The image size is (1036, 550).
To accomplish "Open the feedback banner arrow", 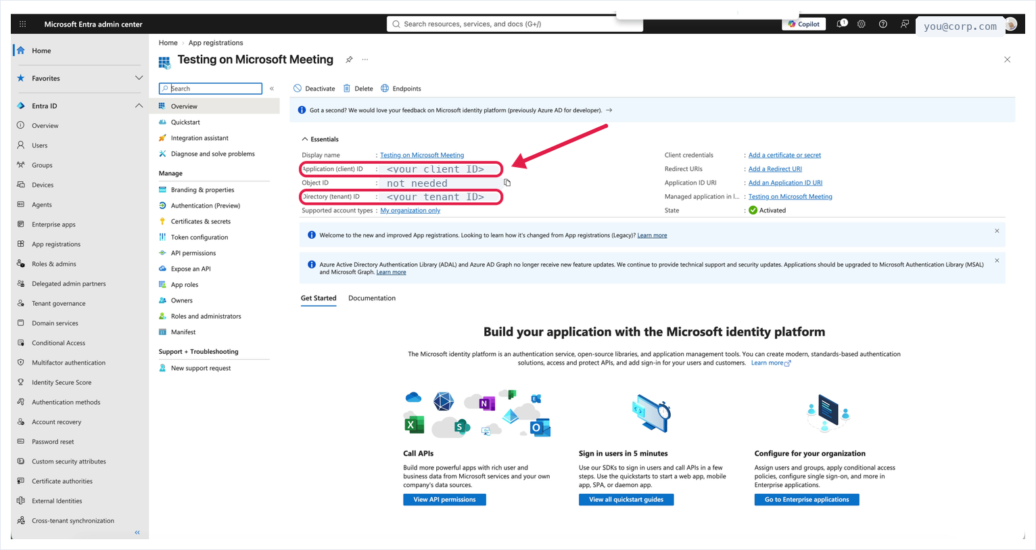I will 609,110.
